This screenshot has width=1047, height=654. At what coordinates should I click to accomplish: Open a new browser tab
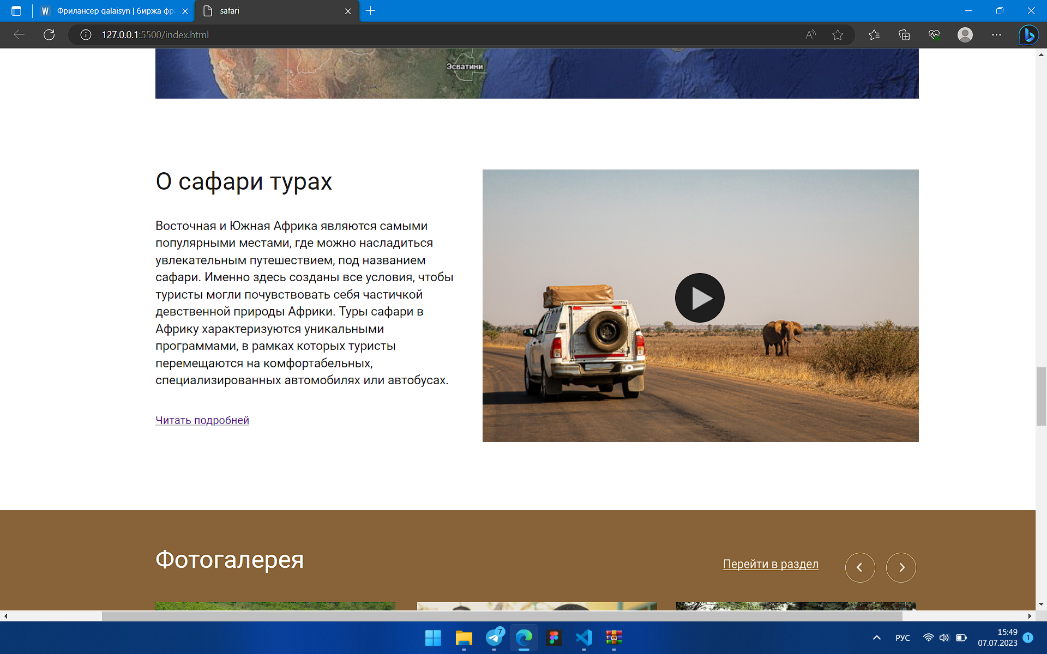coord(370,11)
